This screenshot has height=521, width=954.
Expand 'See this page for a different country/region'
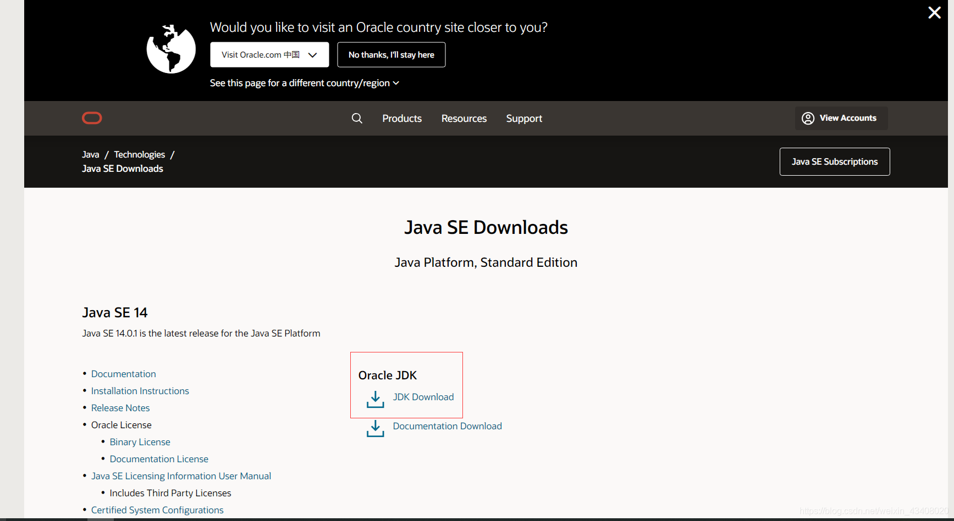tap(304, 83)
